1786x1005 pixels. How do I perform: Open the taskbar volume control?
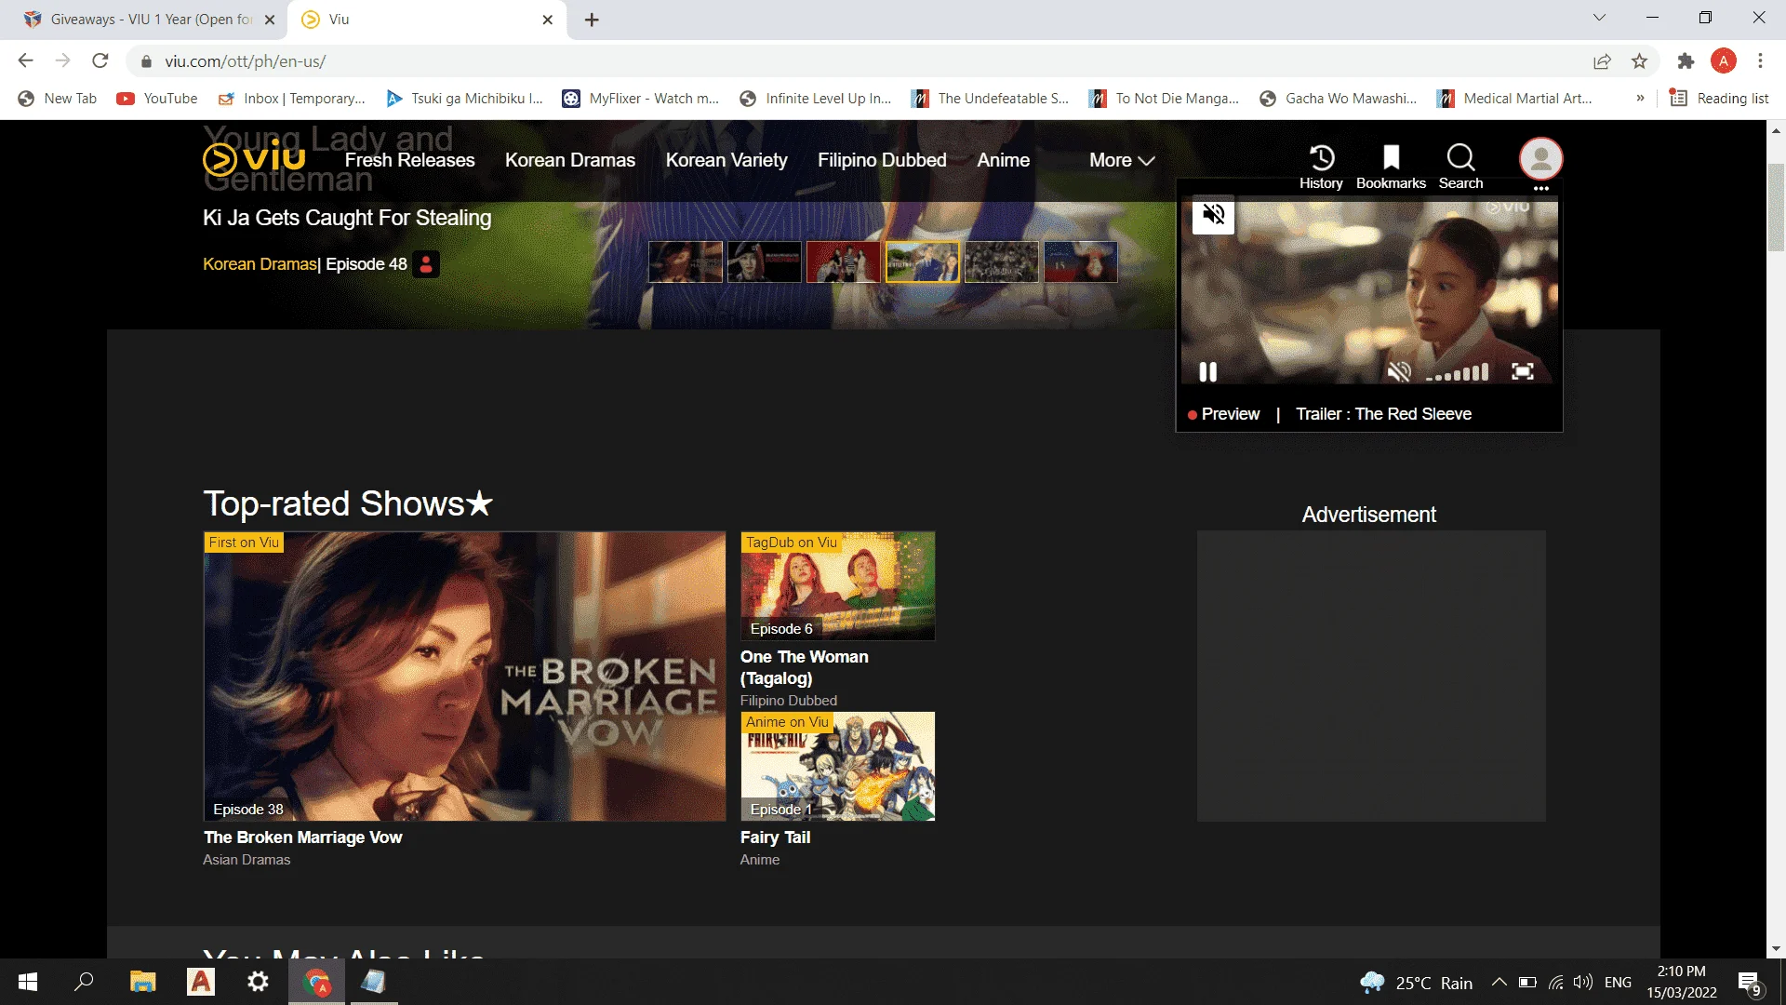coord(1582,982)
